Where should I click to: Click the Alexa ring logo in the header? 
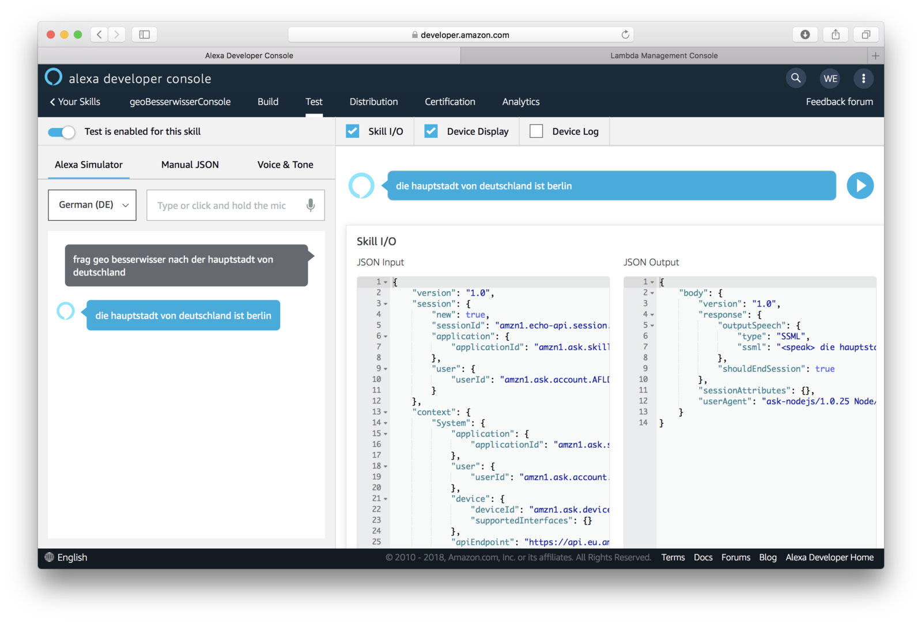(54, 77)
